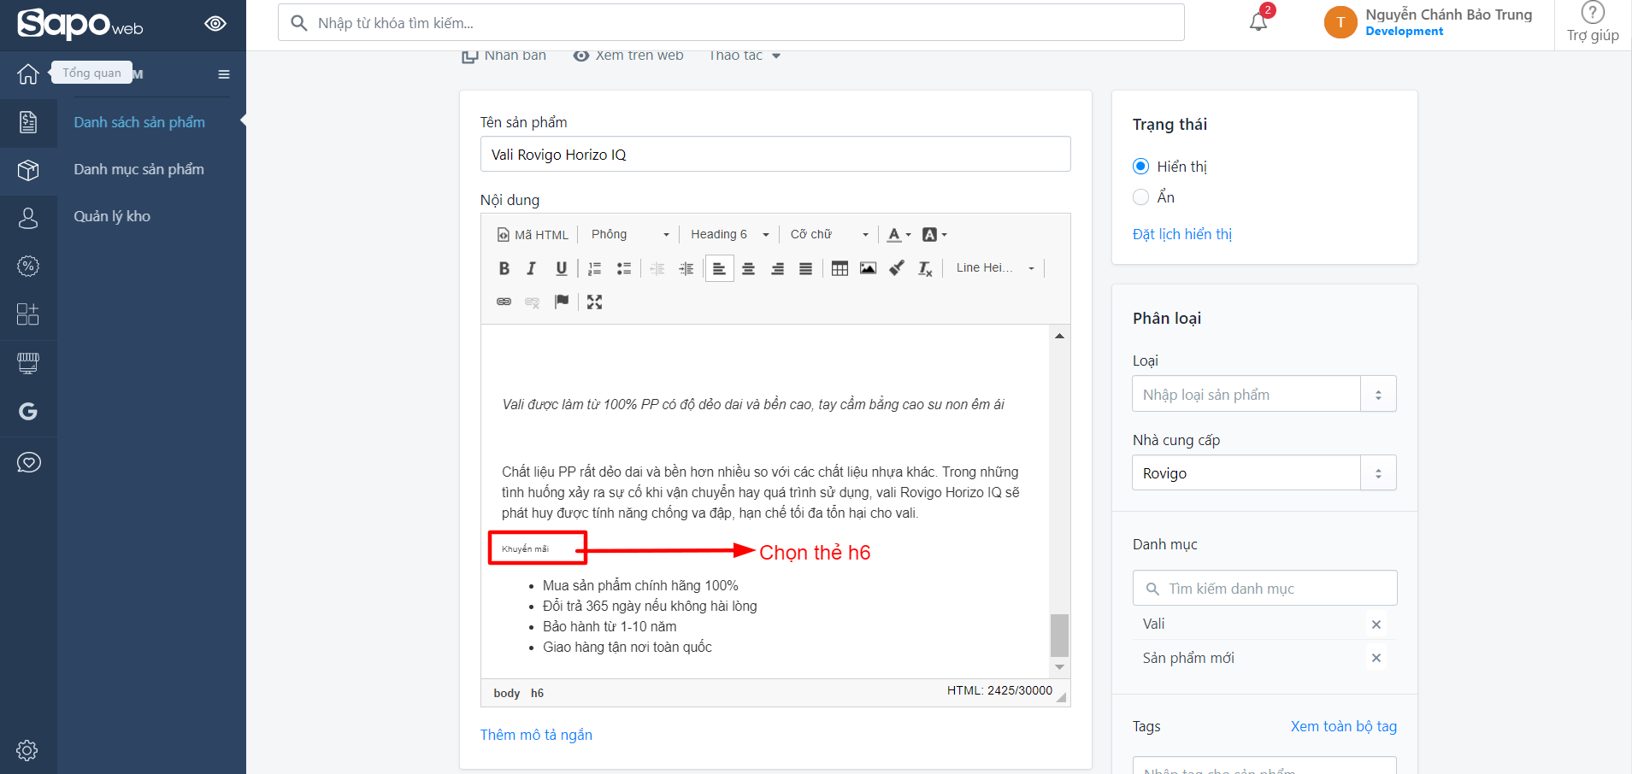Justify the editor text
Image resolution: width=1632 pixels, height=774 pixels.
tap(806, 268)
